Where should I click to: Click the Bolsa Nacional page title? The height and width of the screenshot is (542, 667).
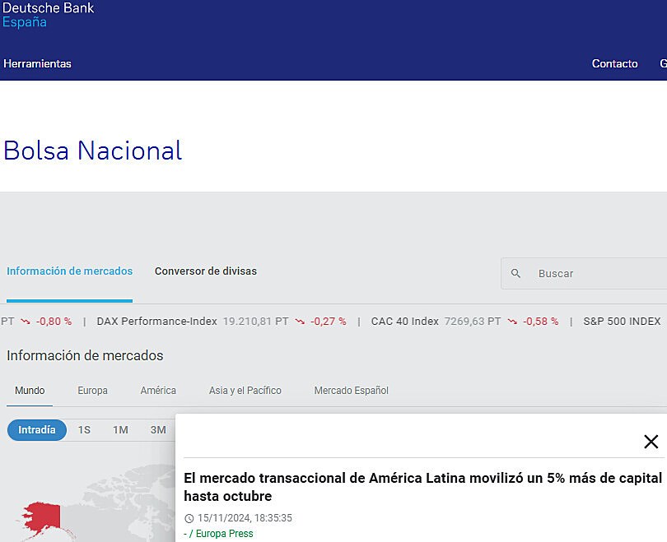pyautogui.click(x=93, y=151)
